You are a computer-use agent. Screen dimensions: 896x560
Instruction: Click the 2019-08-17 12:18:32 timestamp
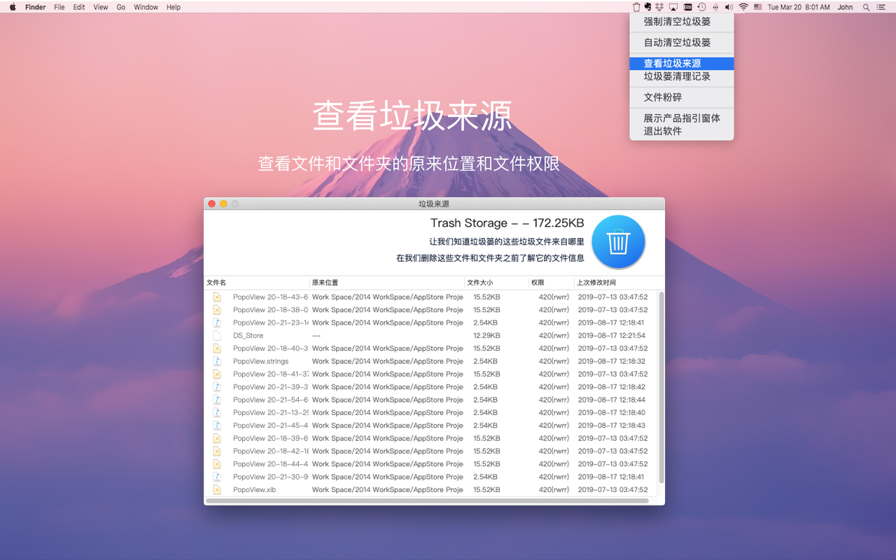click(612, 361)
